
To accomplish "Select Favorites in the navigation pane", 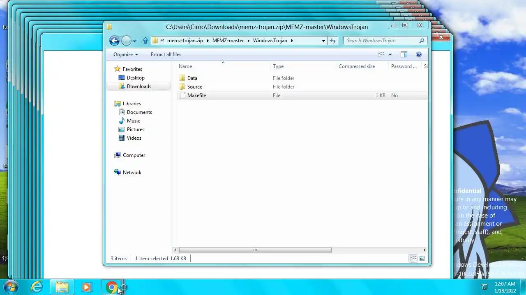I will [x=132, y=69].
